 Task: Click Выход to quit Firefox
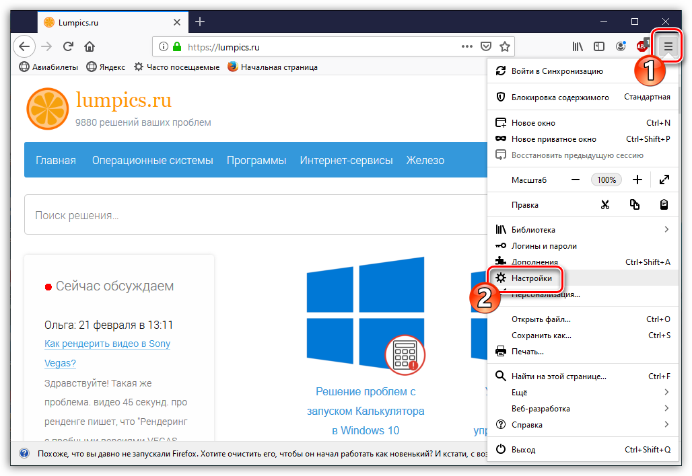pos(582,450)
